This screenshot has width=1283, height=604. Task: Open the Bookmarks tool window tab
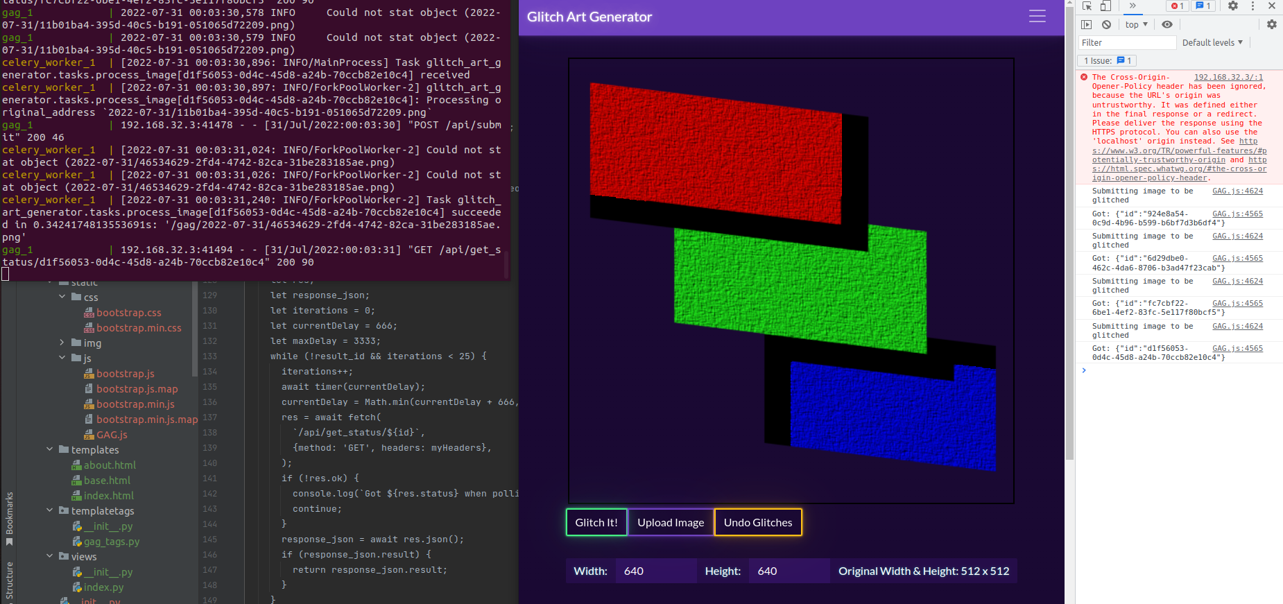pos(9,517)
